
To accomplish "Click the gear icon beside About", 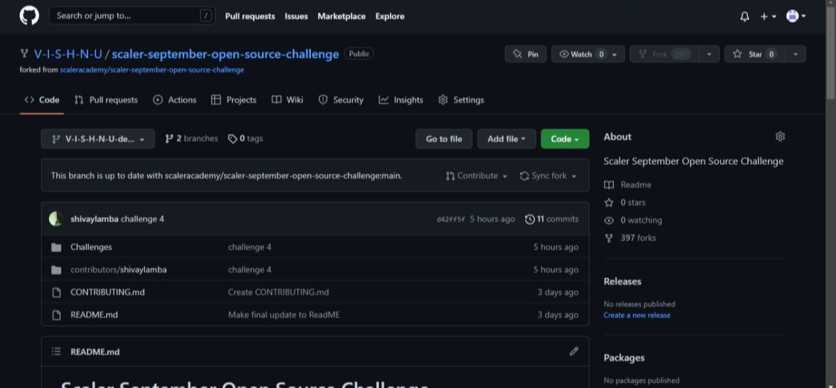I will tap(780, 136).
